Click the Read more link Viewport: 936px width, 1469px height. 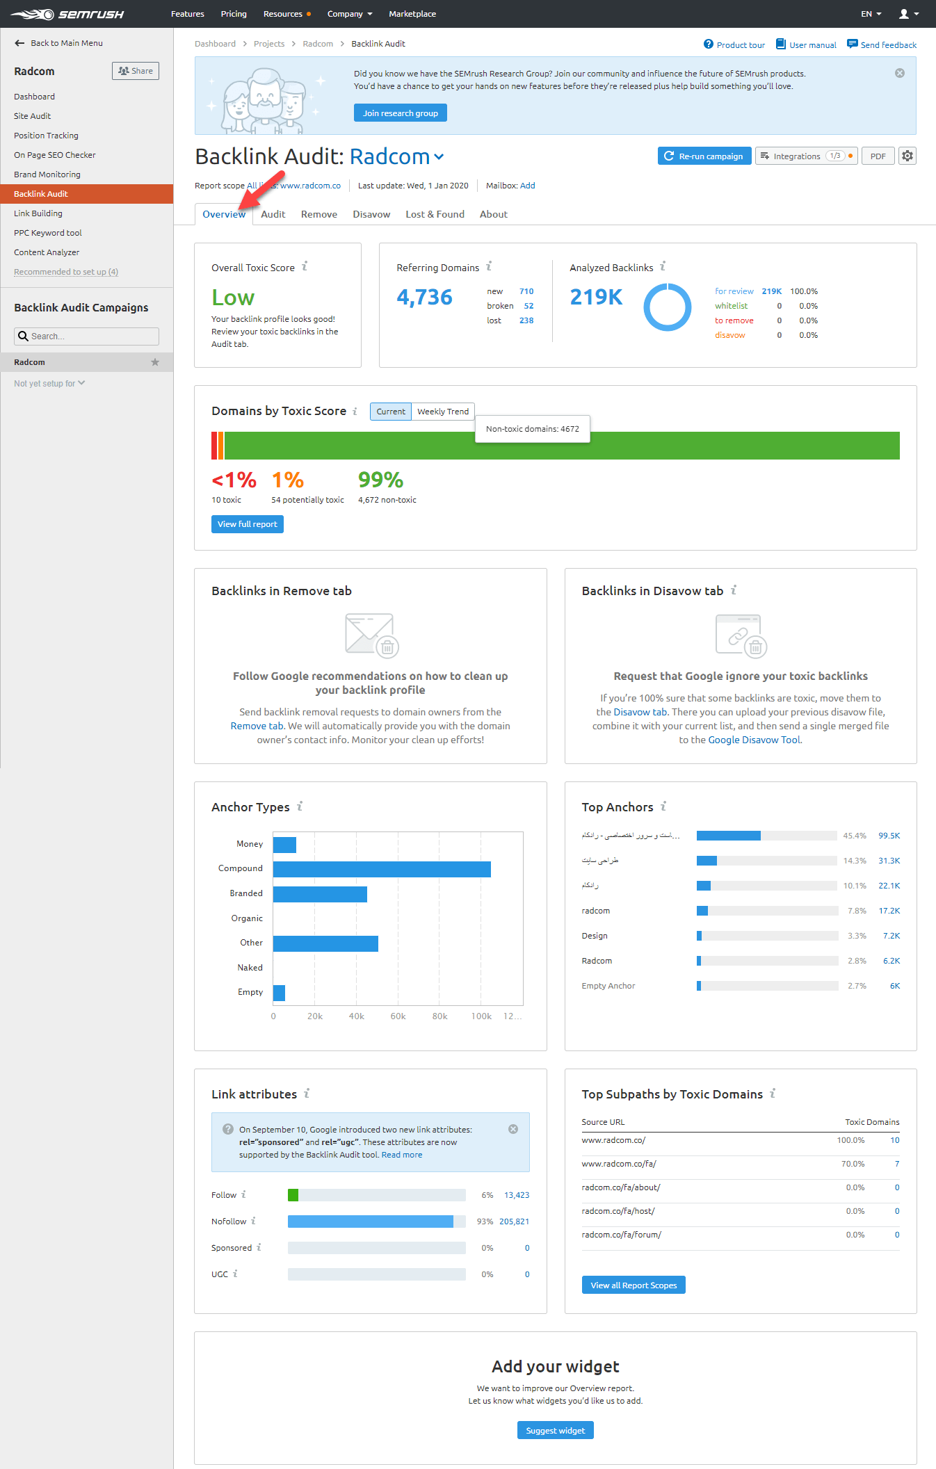(x=402, y=1155)
